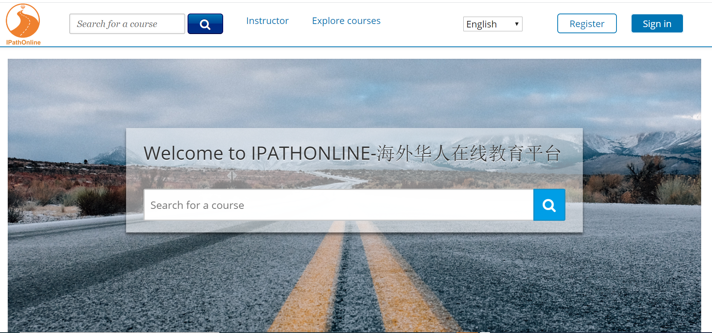Screen dimensions: 712x333
Task: Click the Sign in button
Action: (657, 24)
